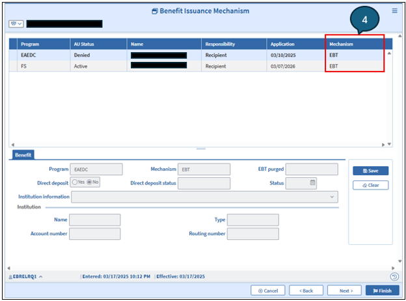This screenshot has height=301, width=406.
Task: Sort by the Program column header
Action: tap(44, 44)
